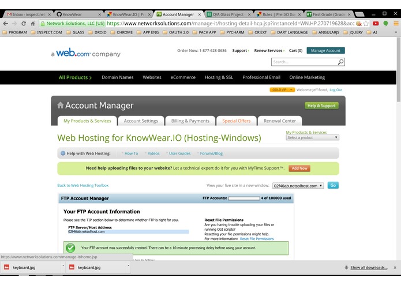Open Renewal Center tab
The height and width of the screenshot is (285, 401).
click(280, 121)
